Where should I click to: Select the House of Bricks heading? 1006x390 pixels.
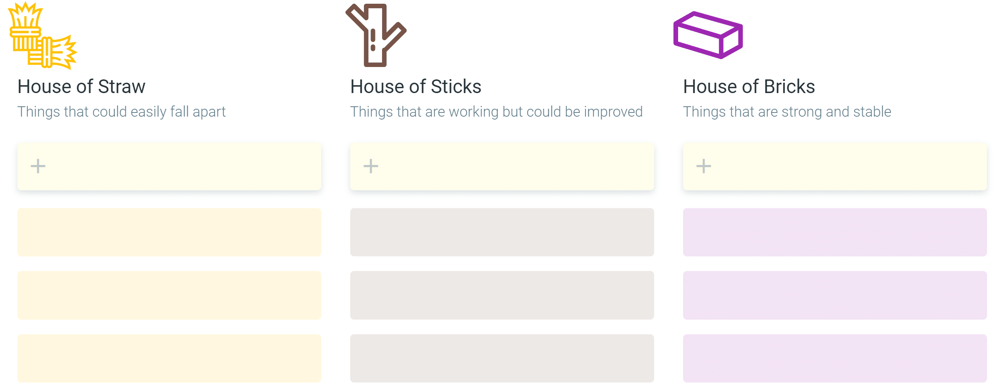click(x=749, y=87)
